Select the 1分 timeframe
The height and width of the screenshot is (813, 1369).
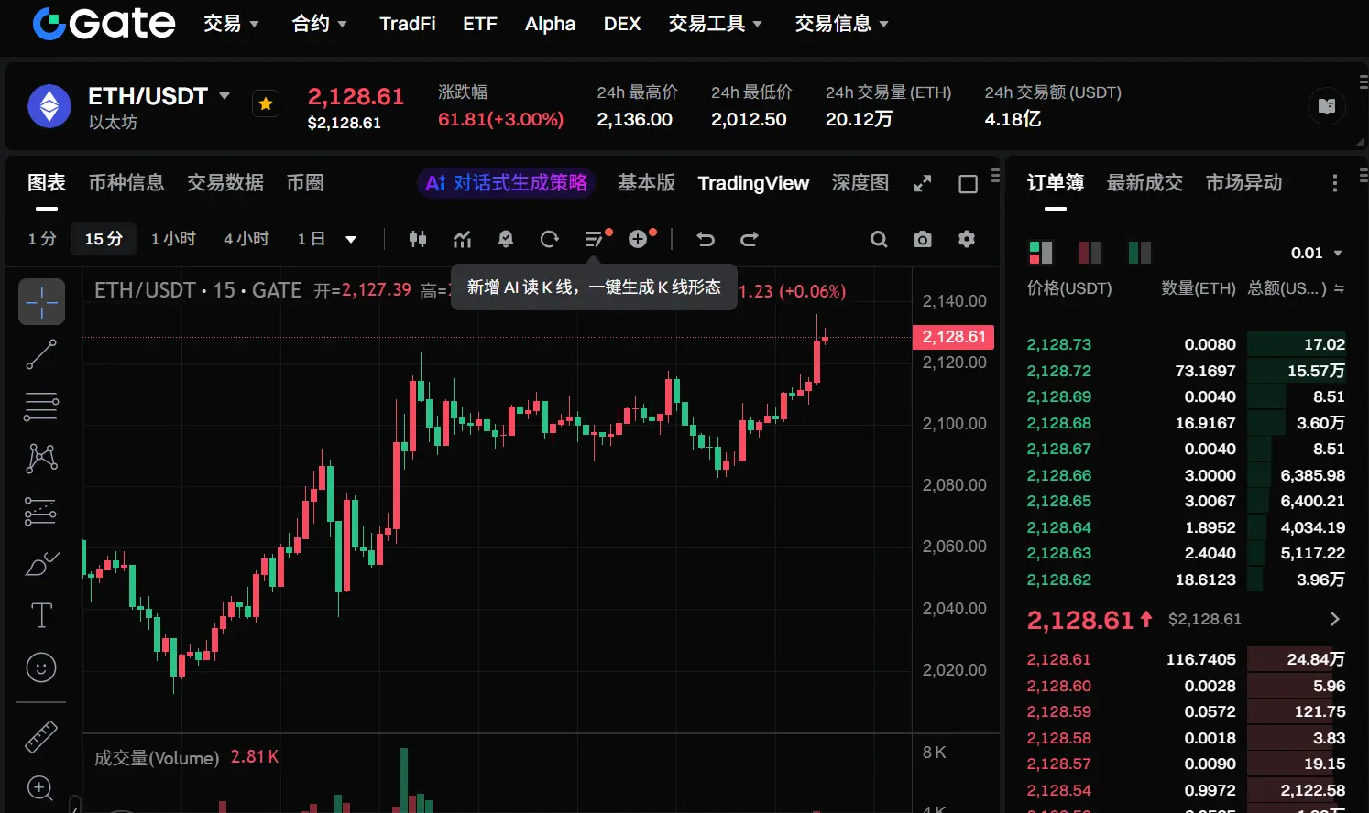(x=42, y=239)
